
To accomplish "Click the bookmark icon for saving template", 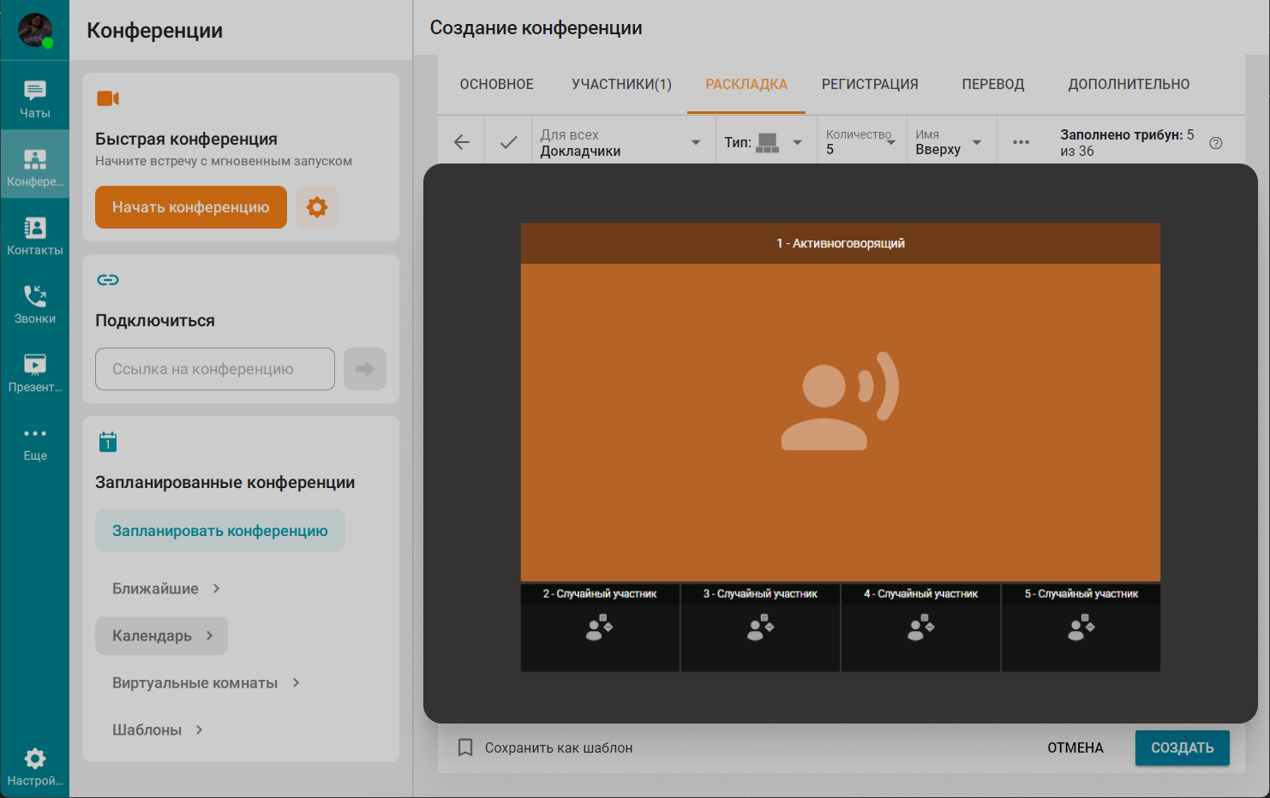I will click(x=465, y=747).
